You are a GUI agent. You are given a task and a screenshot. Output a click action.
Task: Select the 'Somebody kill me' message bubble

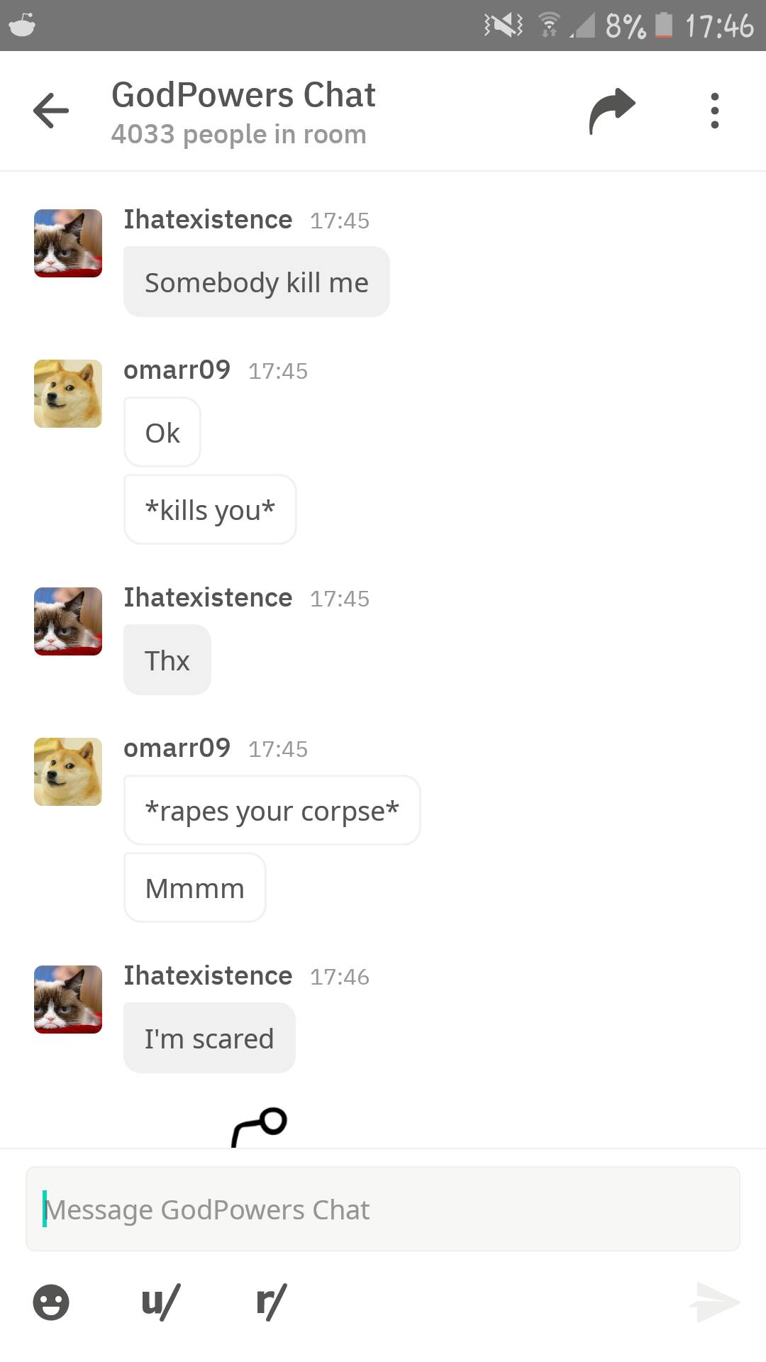(x=256, y=282)
